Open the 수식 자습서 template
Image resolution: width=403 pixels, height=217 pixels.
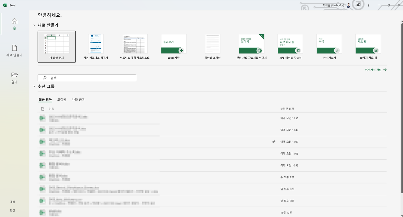click(x=329, y=47)
